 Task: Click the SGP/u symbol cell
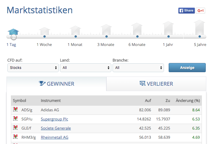point(27,119)
